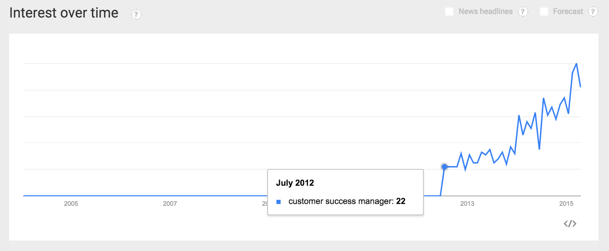Click the highest peak of the trend line
The height and width of the screenshot is (251, 609).
click(577, 64)
